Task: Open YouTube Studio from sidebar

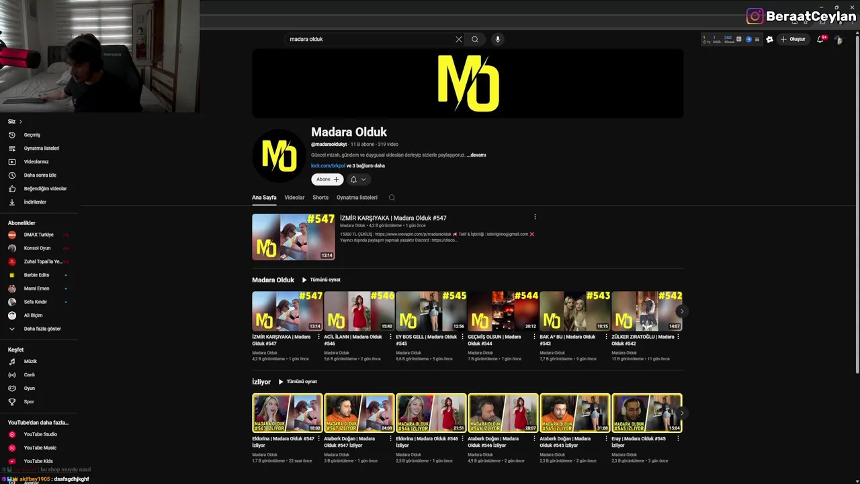Action: point(39,434)
